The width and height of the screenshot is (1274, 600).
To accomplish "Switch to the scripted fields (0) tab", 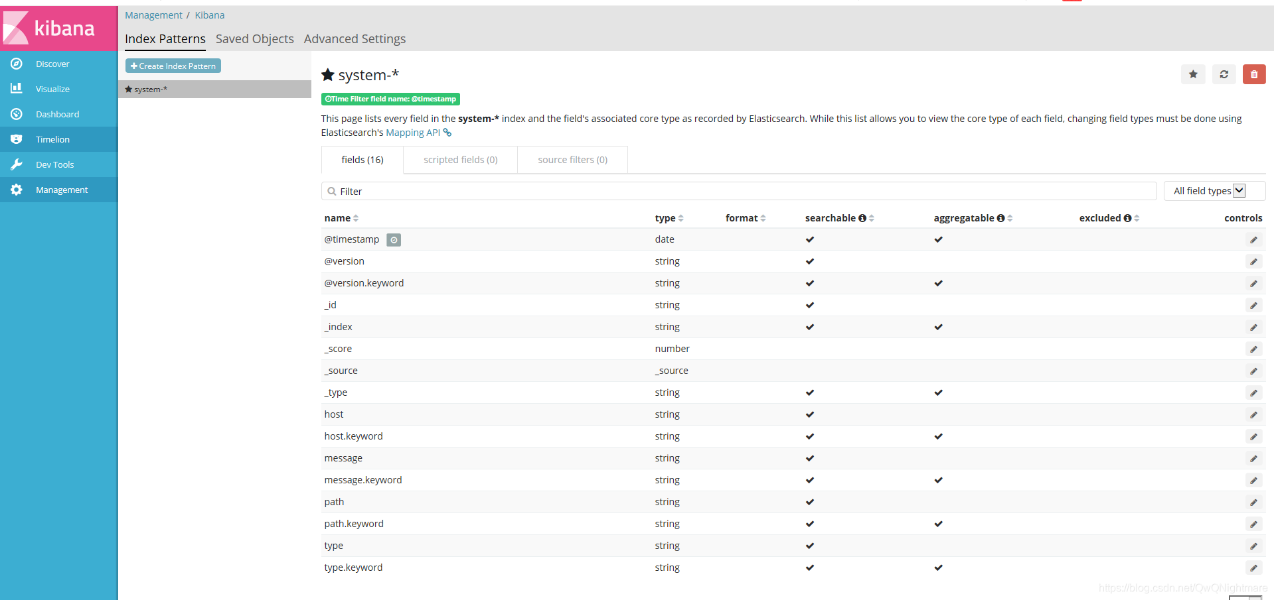I will 461,160.
